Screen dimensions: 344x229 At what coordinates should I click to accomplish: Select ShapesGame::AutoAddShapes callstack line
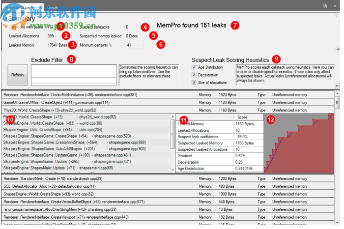[x=86, y=149]
